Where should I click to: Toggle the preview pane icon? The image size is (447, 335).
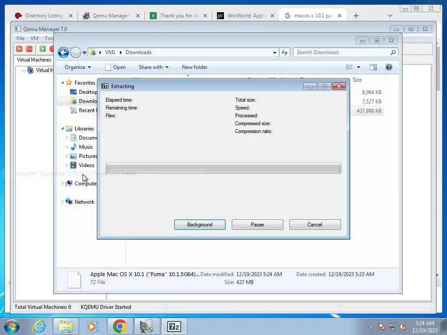pyautogui.click(x=373, y=67)
